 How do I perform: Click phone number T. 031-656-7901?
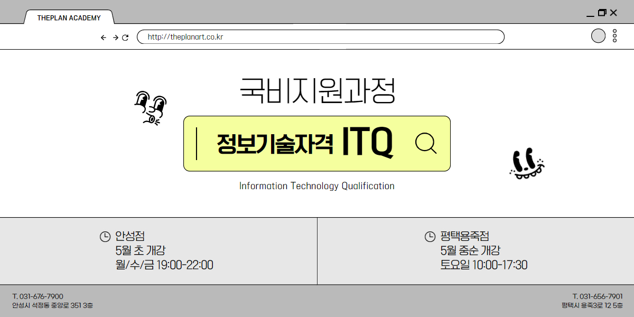[598, 296]
